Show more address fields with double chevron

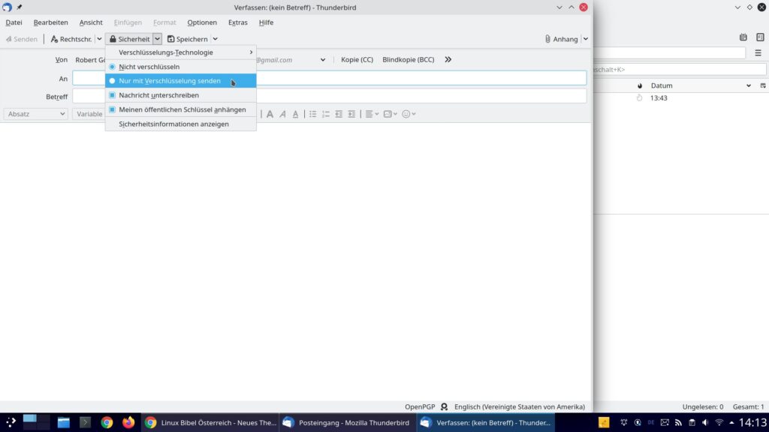tap(448, 60)
